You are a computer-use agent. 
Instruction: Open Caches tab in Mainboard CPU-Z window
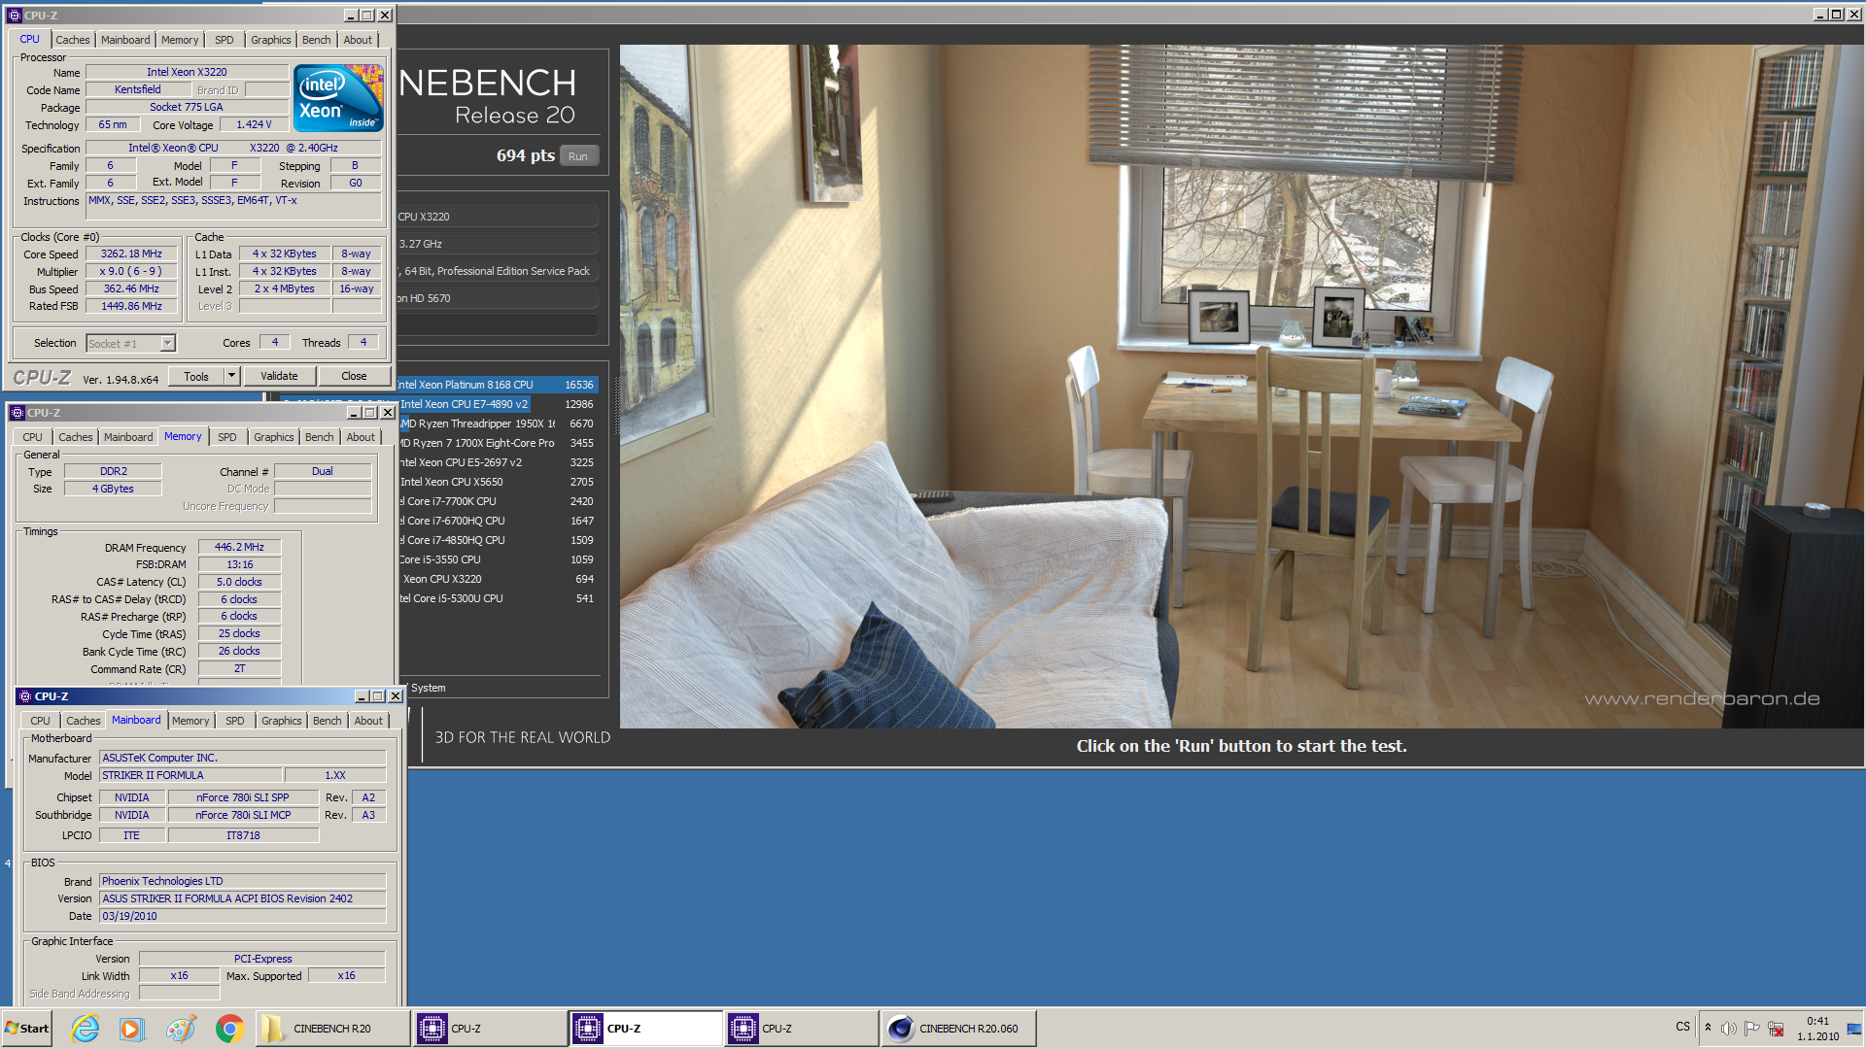(x=84, y=721)
